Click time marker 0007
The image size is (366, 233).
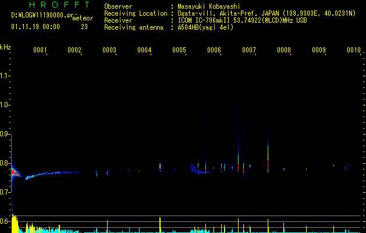tap(249, 50)
